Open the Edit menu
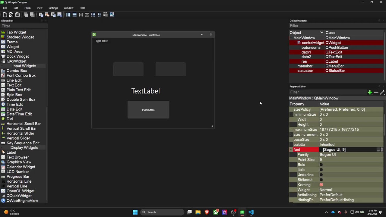Screen dimensions: 386x217 [x=16, y=8]
